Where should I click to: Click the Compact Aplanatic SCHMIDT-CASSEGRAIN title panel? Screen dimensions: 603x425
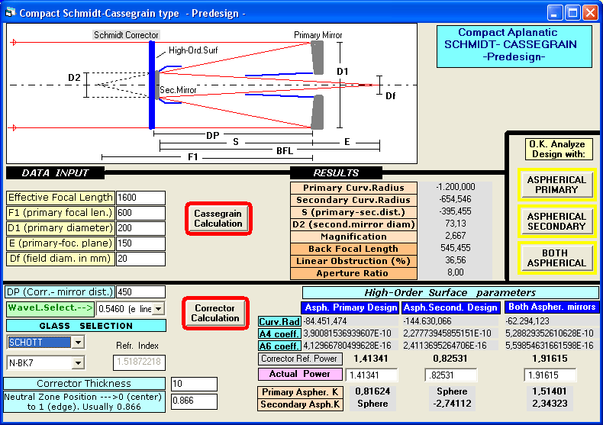[x=514, y=46]
